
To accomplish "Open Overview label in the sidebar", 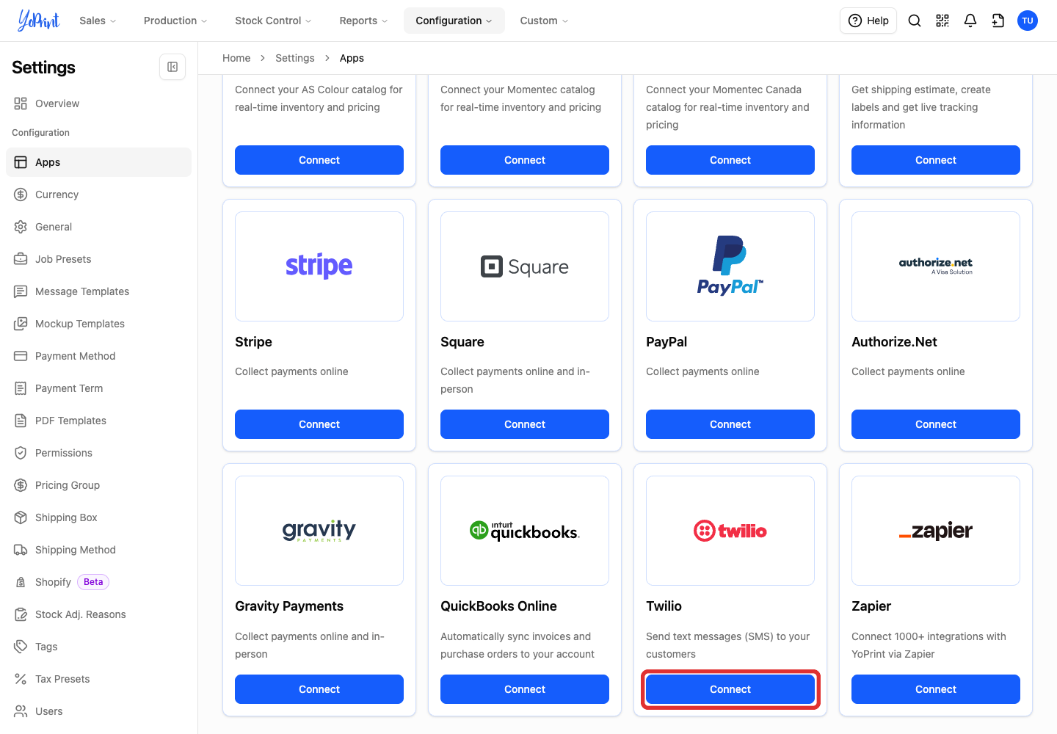I will coord(57,103).
